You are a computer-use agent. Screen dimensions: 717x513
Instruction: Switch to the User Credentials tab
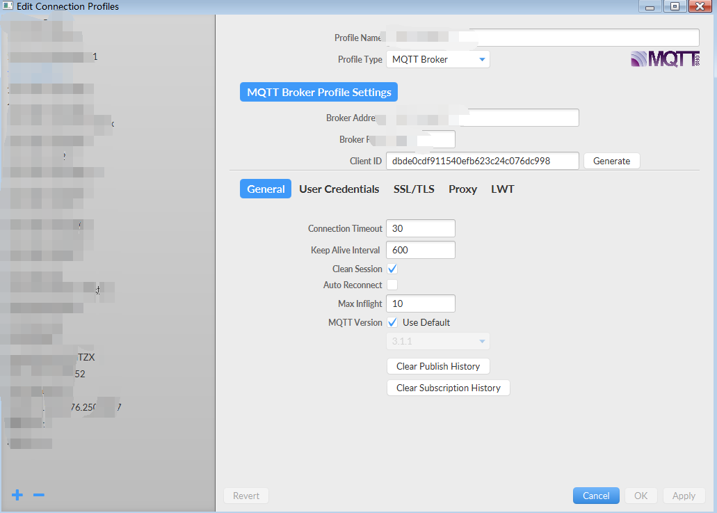pos(339,189)
